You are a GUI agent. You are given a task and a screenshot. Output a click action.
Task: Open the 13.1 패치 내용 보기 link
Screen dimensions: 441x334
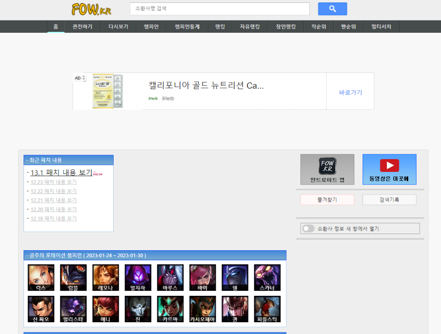[x=61, y=172]
